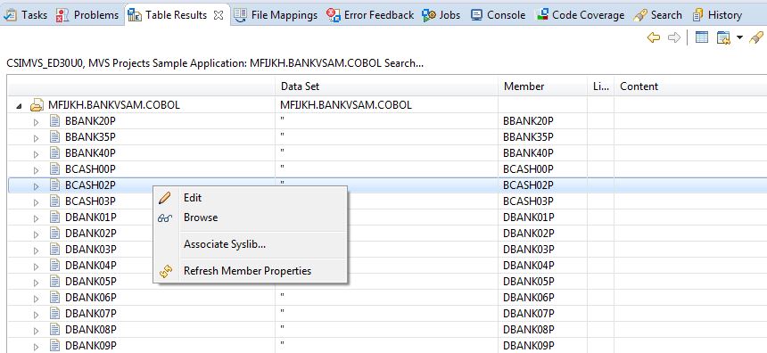
Task: Click BBANK20P in the Member column
Action: [x=528, y=121]
